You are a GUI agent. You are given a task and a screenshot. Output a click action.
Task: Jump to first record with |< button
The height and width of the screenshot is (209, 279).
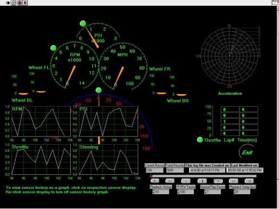coord(155,181)
